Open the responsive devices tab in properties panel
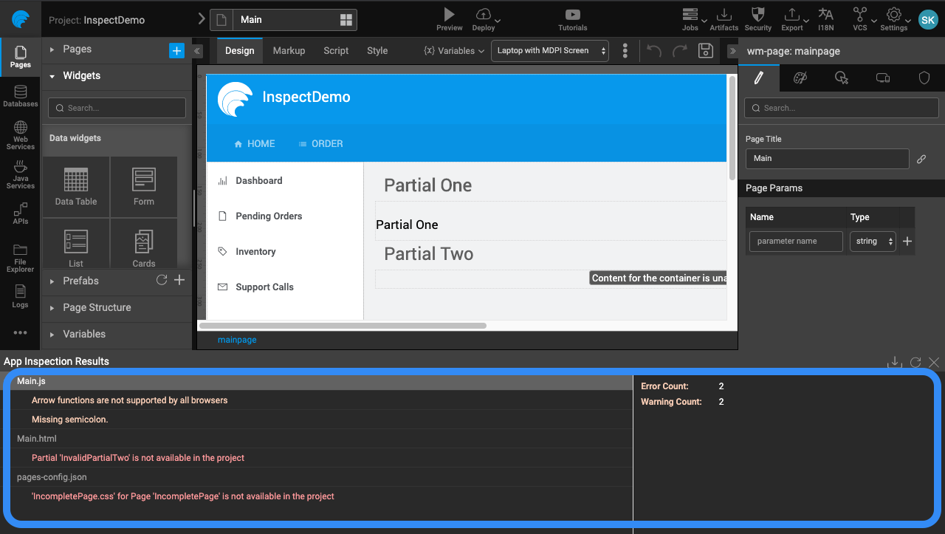Screen dimensions: 945x534 coord(882,78)
